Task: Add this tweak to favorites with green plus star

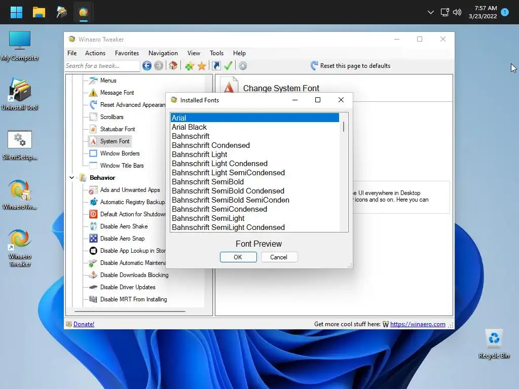Action: 190,66
